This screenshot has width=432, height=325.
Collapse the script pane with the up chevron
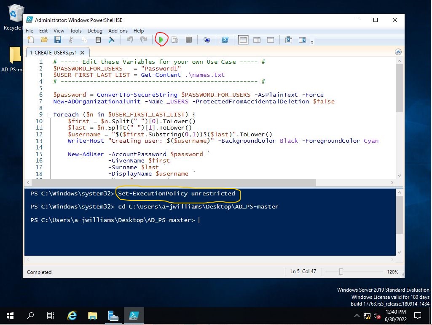(398, 52)
